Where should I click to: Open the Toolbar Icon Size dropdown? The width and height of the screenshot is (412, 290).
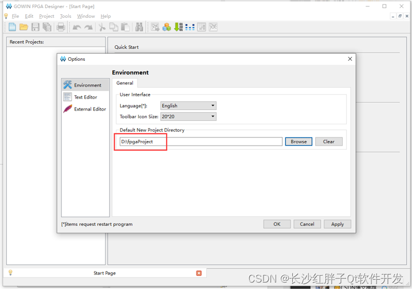tap(189, 116)
